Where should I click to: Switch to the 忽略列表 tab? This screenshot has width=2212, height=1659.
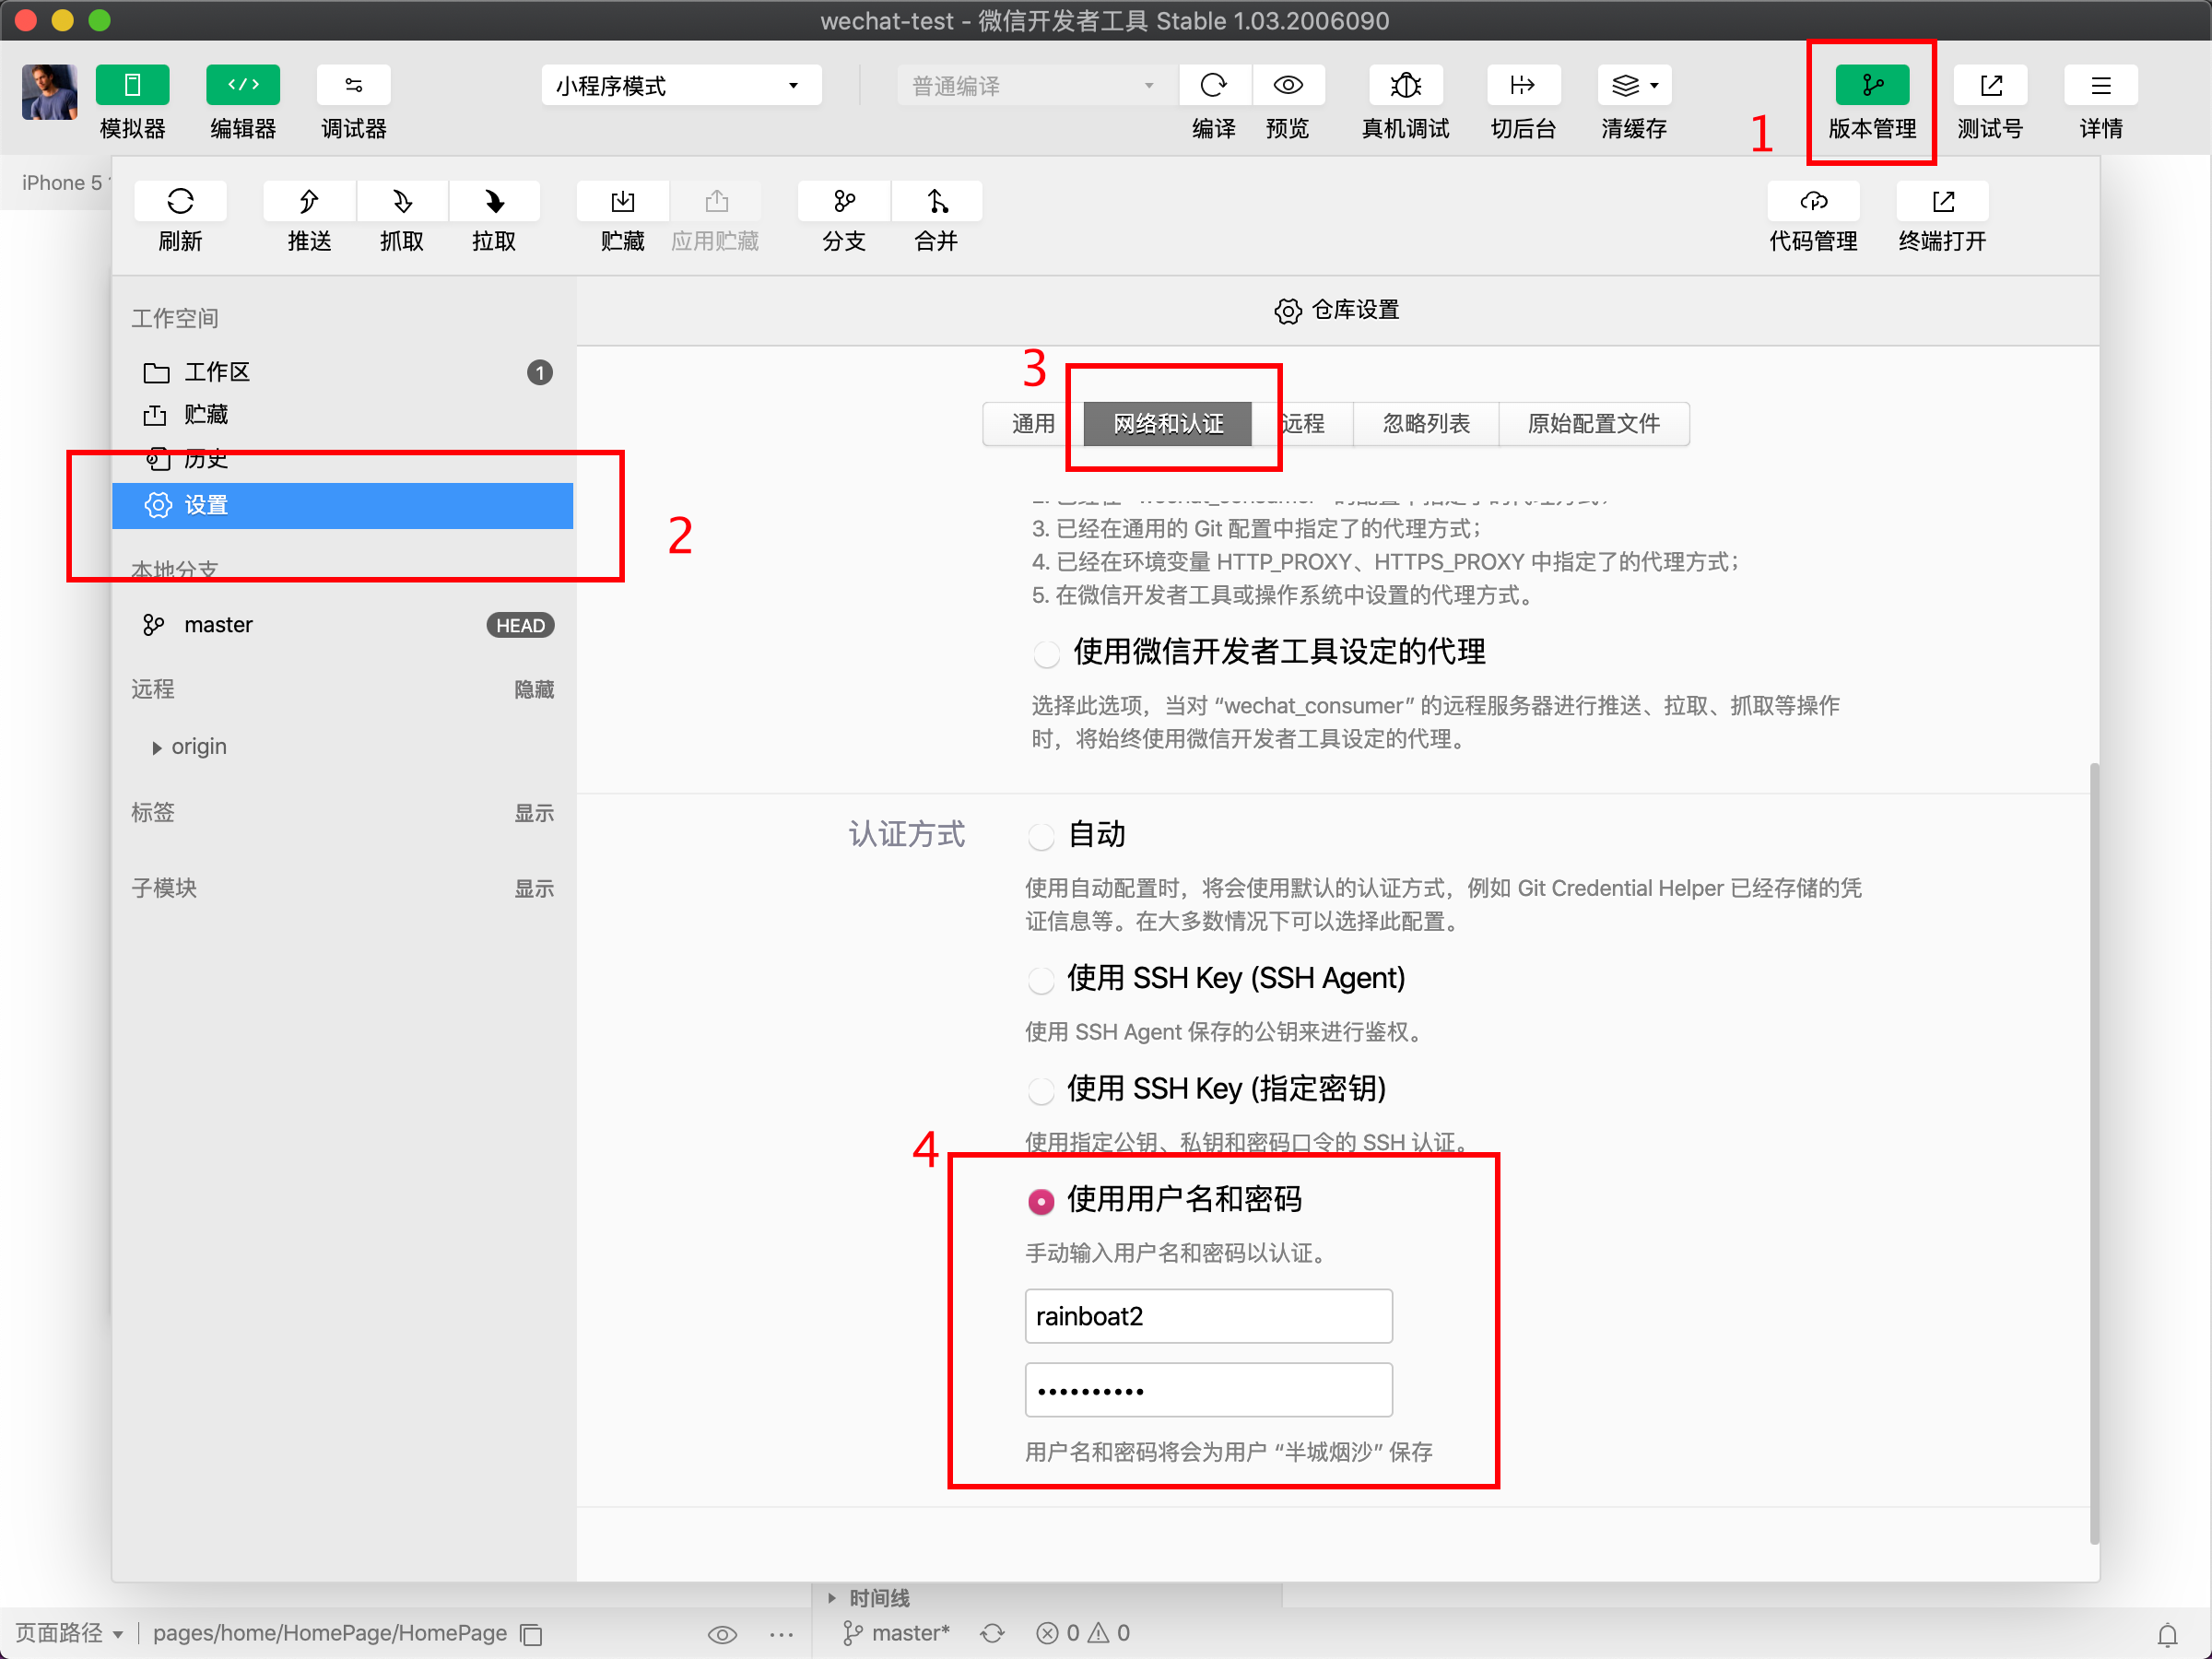coord(1426,423)
